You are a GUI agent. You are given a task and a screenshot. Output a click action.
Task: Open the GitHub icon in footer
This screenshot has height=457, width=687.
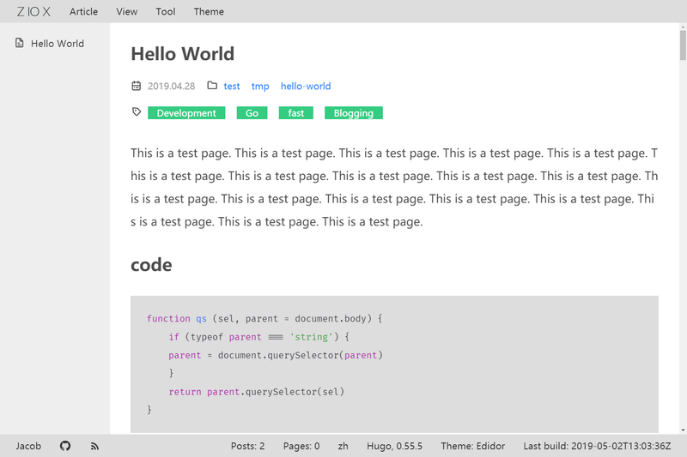(65, 446)
